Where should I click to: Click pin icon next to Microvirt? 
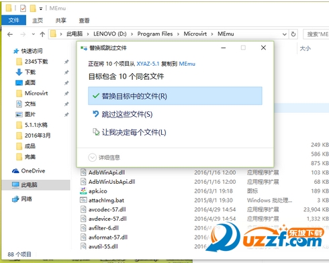coord(66,93)
